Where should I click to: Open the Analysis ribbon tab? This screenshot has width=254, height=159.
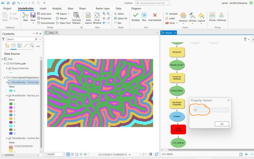point(57,8)
